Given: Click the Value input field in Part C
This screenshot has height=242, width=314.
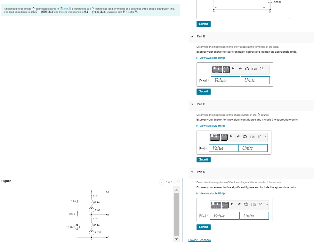Looking at the screenshot, I should 223,148.
